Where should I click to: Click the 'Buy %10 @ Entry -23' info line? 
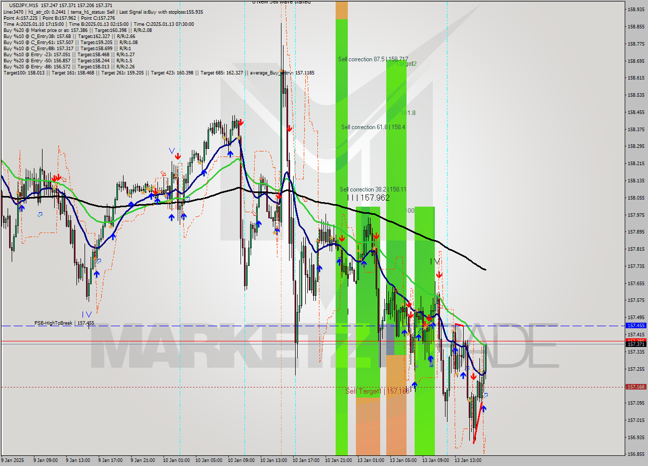[69, 54]
